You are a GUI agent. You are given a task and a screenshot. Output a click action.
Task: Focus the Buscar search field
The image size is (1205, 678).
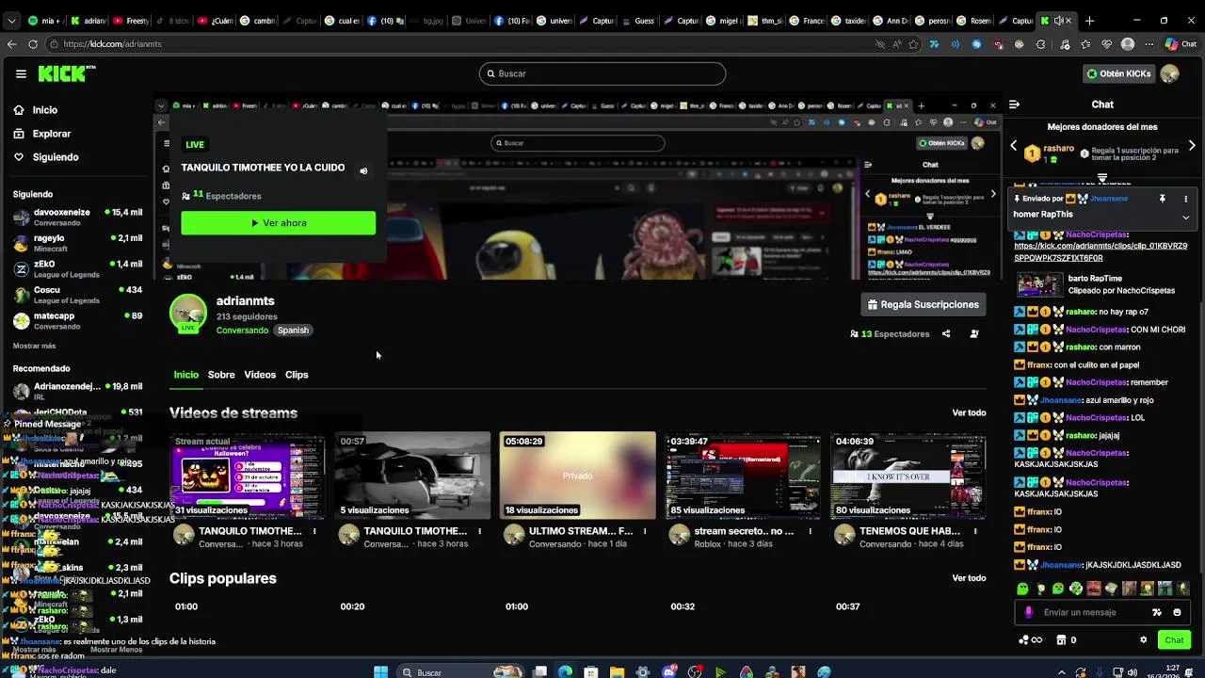602,73
